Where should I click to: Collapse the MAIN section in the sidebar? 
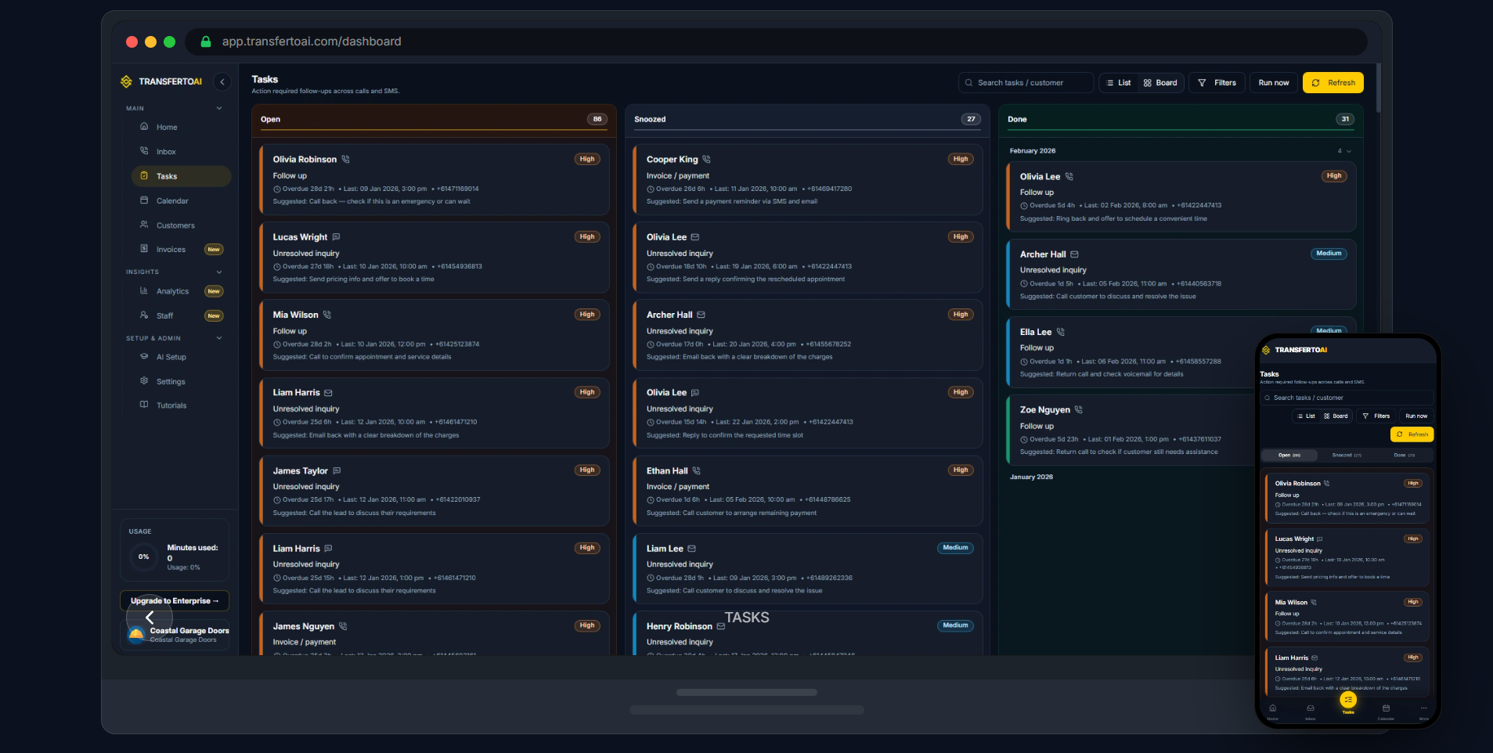[218, 108]
